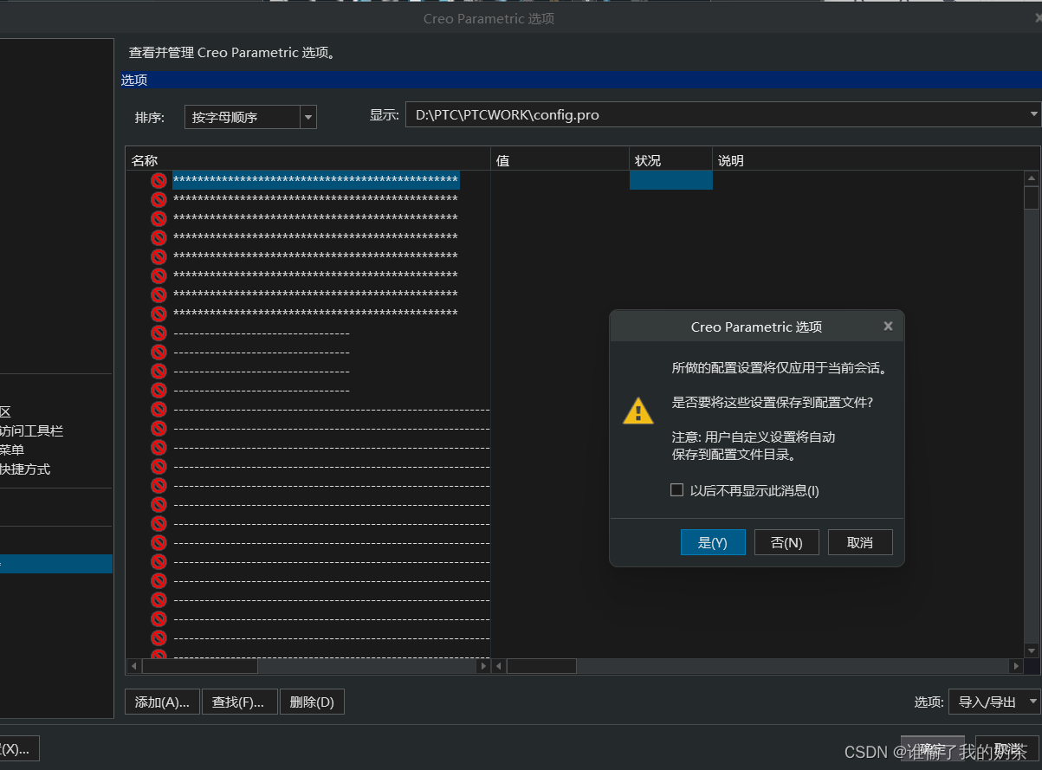This screenshot has width=1042, height=770.
Task: Click the 查找(F) button to search options
Action: coord(239,702)
